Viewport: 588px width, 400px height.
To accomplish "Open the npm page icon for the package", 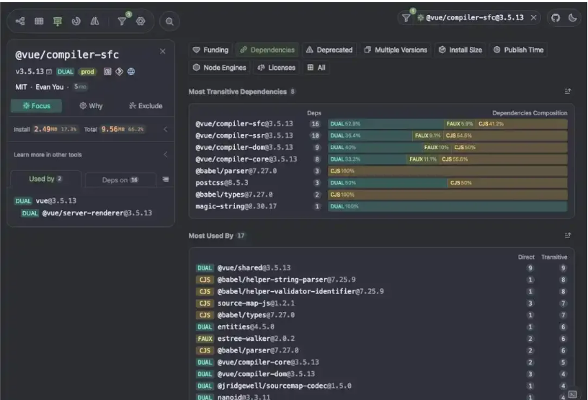I will pos(107,71).
